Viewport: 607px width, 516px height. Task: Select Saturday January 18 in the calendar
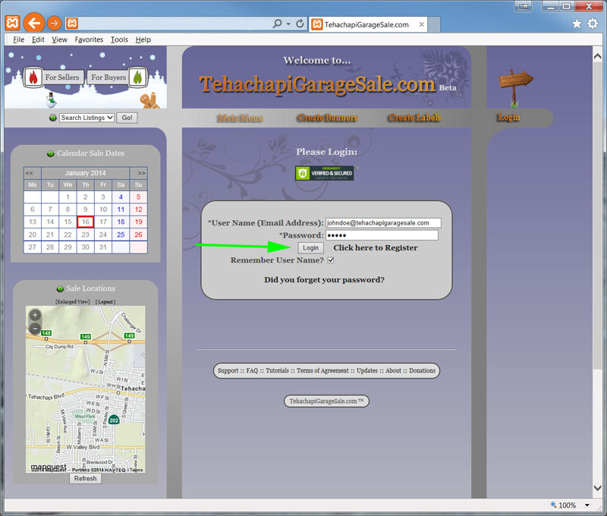[121, 222]
